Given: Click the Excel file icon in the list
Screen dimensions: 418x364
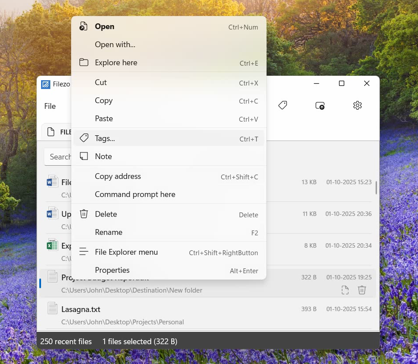Looking at the screenshot, I should tap(53, 245).
